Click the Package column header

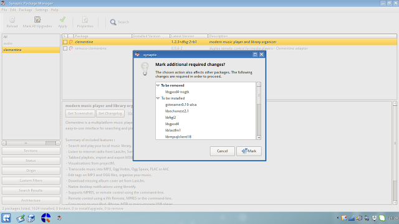[102, 36]
